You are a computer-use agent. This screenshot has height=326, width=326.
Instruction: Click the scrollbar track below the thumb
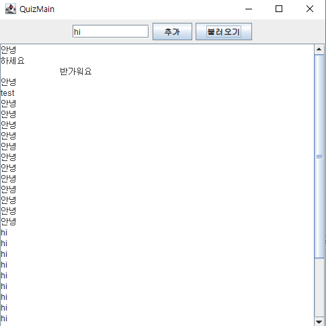pos(319,287)
